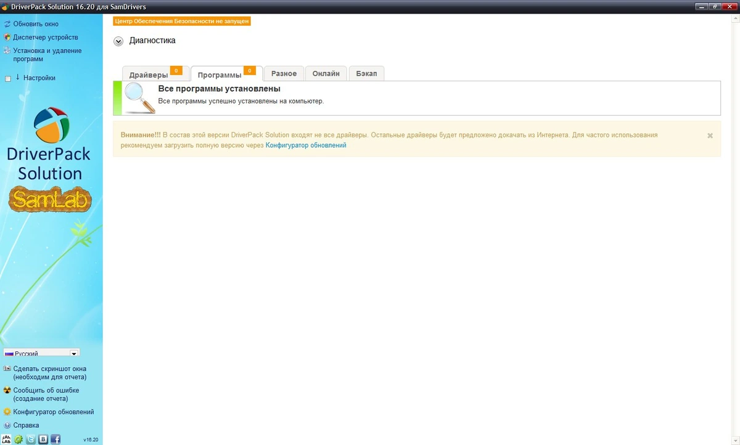Image resolution: width=740 pixels, height=445 pixels.
Task: Open Диспетчер устройств link
Action: pos(46,37)
